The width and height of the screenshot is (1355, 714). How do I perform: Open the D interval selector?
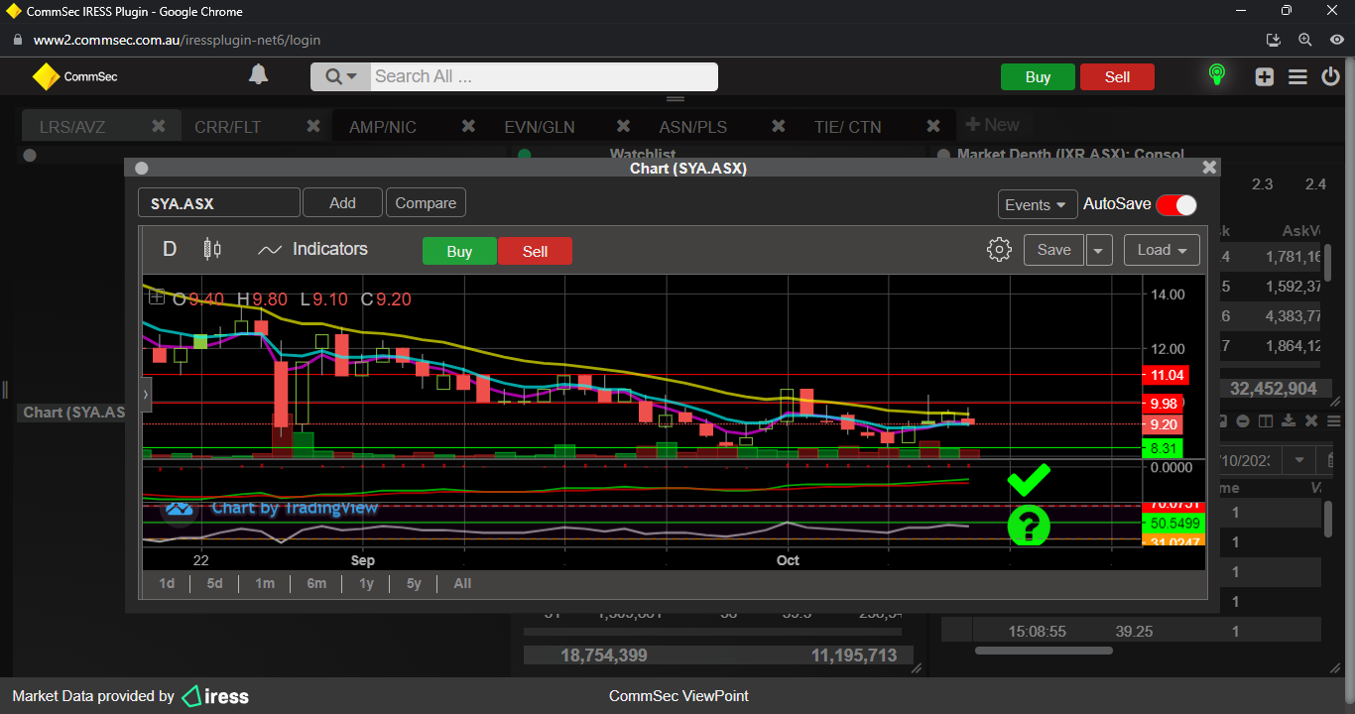170,249
